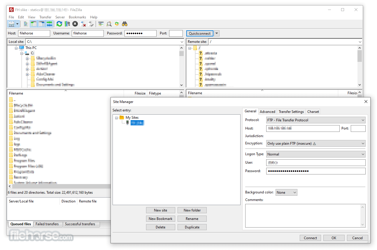Click the New Bookmark button
The image size is (377, 250).
click(x=161, y=218)
